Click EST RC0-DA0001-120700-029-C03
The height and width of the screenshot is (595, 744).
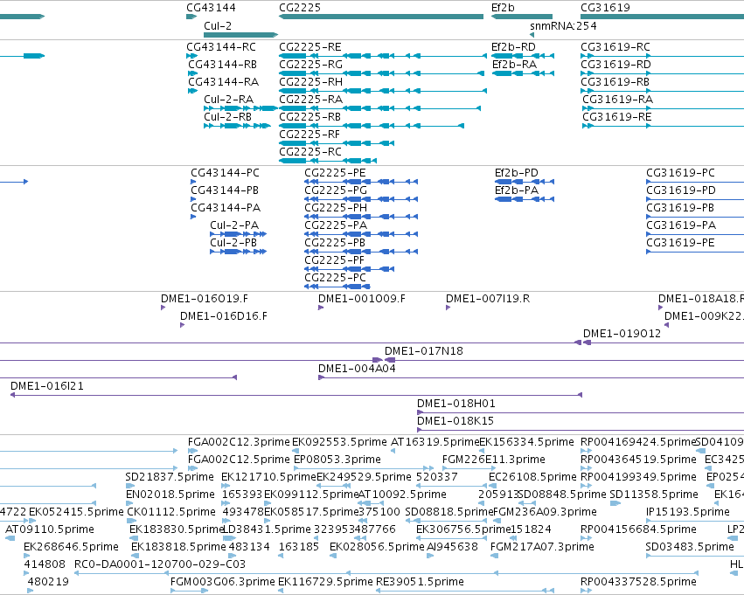point(160,565)
